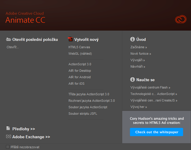The image size is (191, 150).
Task: Expand the Předlohy >> templates section
Action: click(24, 129)
